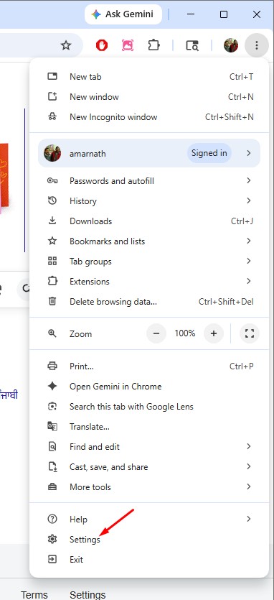274x600 pixels.
Task: Select Exit to quit Chrome
Action: tap(149, 560)
